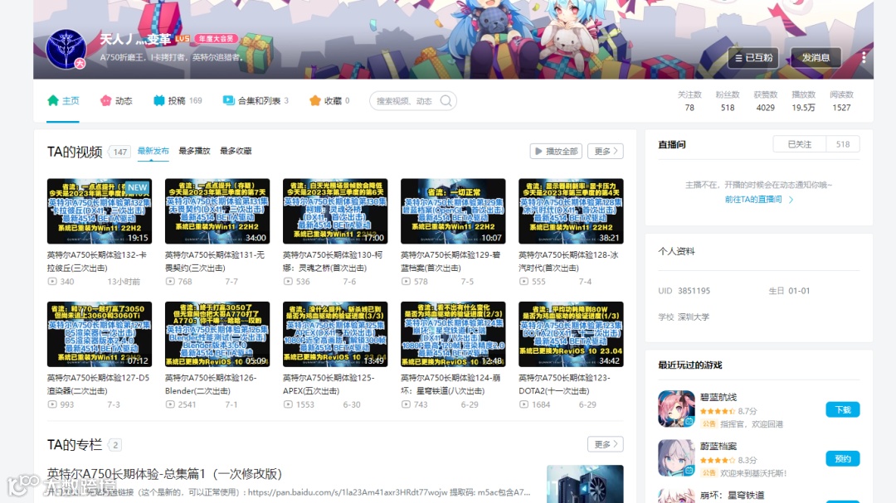Open article 英特尔A750长期体验-总集篇1

pos(164,474)
